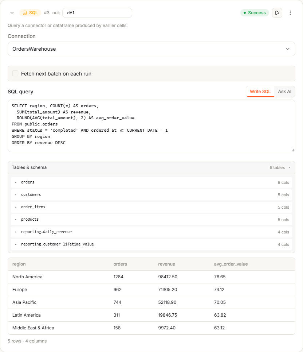
Task: Toggle the 6 tables dropdown arrow
Action: click(x=290, y=167)
